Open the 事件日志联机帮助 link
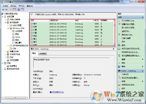Screen dimensions: 146x104 [56, 92]
